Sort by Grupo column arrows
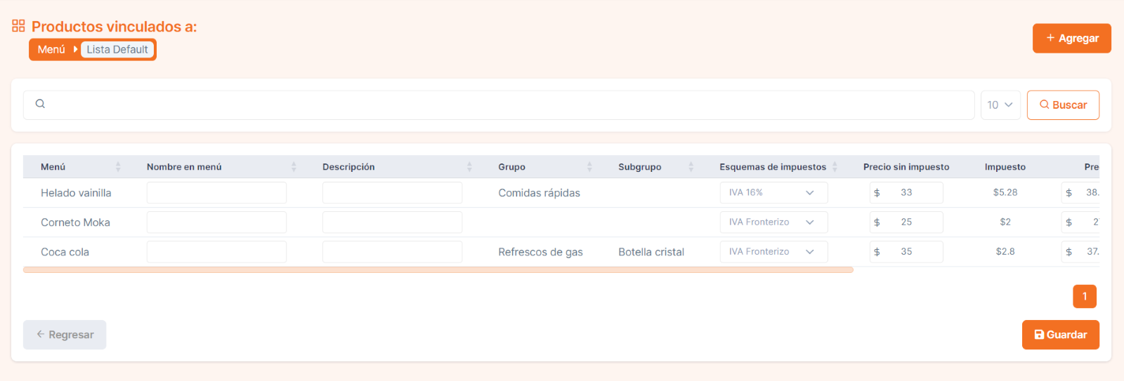The image size is (1124, 381). point(589,167)
